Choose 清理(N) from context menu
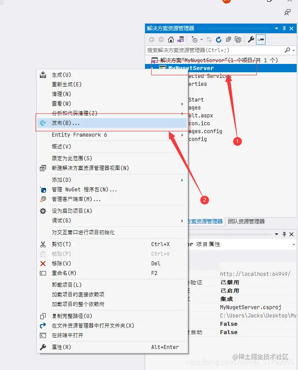The image size is (298, 370). click(112, 94)
